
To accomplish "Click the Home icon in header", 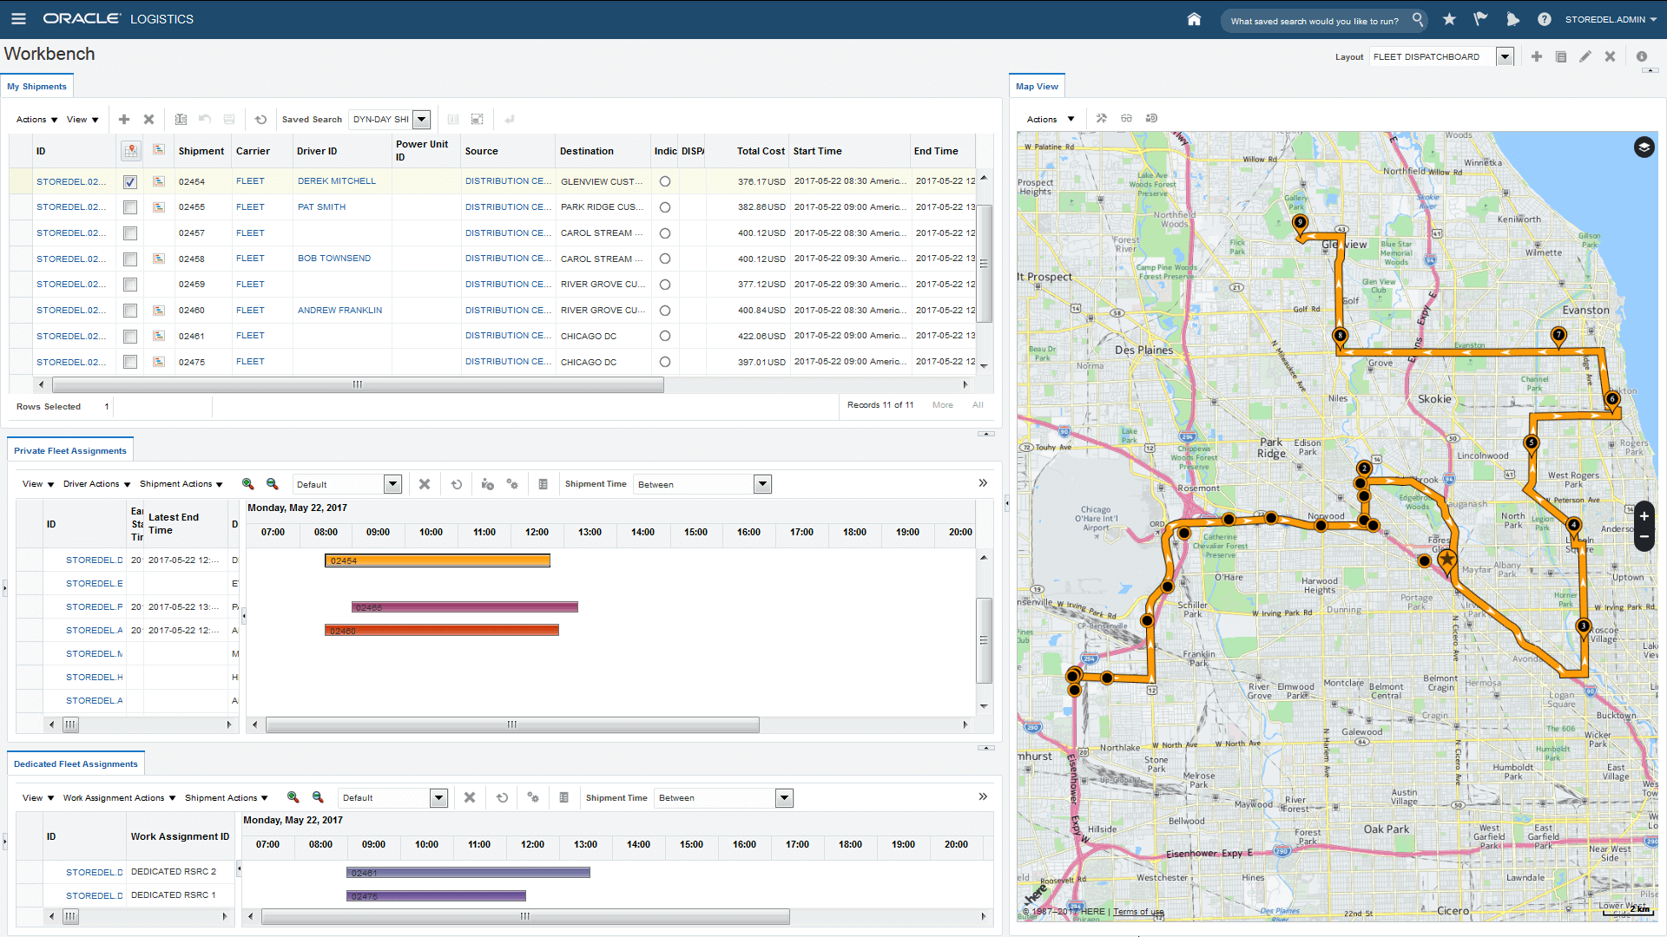I will (1194, 19).
